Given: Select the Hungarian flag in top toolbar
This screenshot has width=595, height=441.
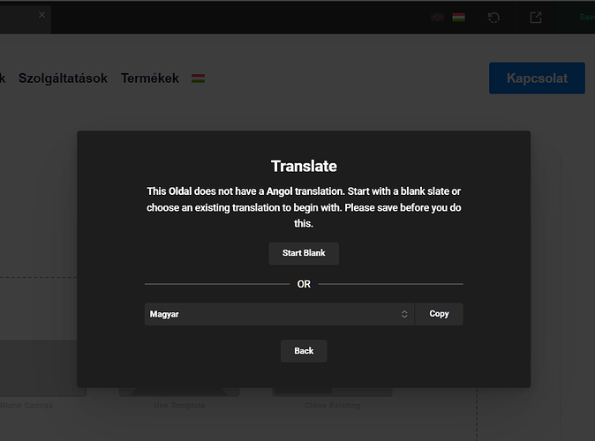Looking at the screenshot, I should pyautogui.click(x=458, y=17).
